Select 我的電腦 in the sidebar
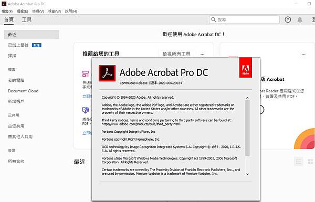315x202 pixels. [16, 80]
